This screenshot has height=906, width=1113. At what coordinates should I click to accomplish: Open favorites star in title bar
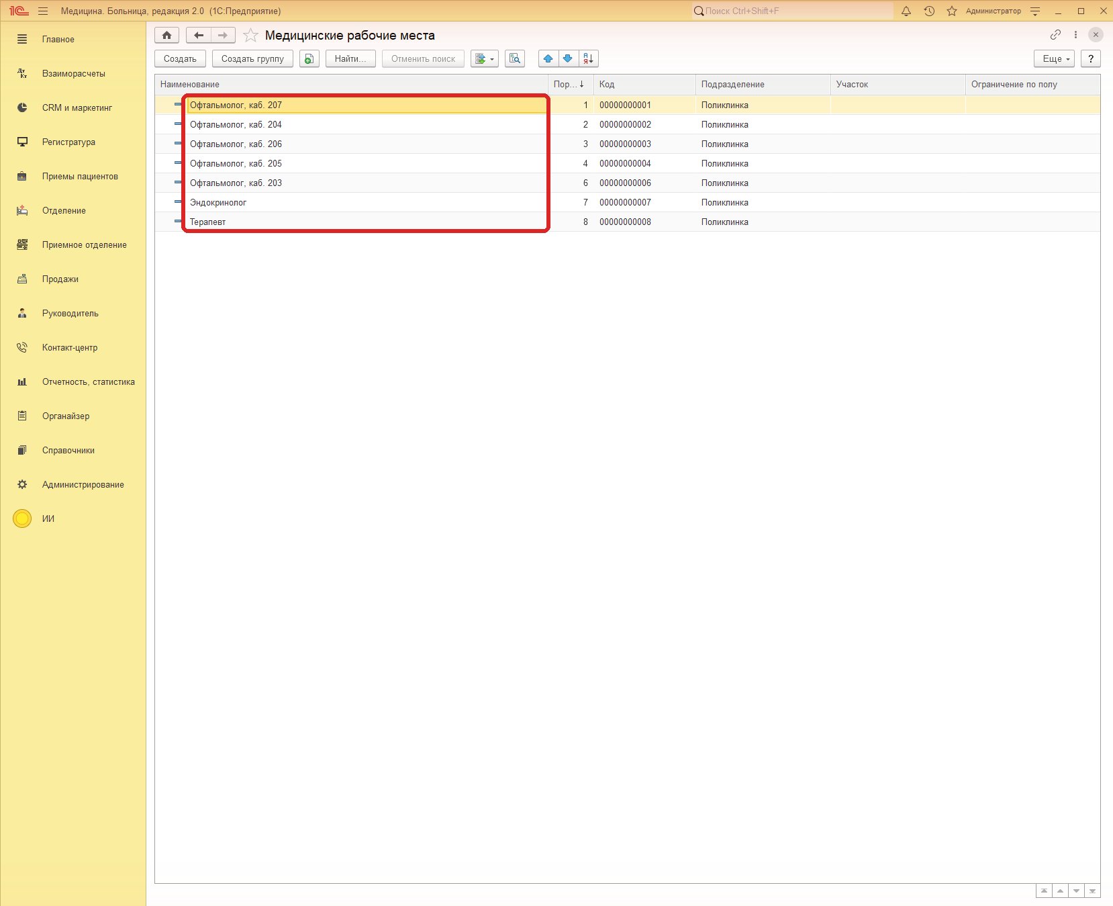[952, 11]
